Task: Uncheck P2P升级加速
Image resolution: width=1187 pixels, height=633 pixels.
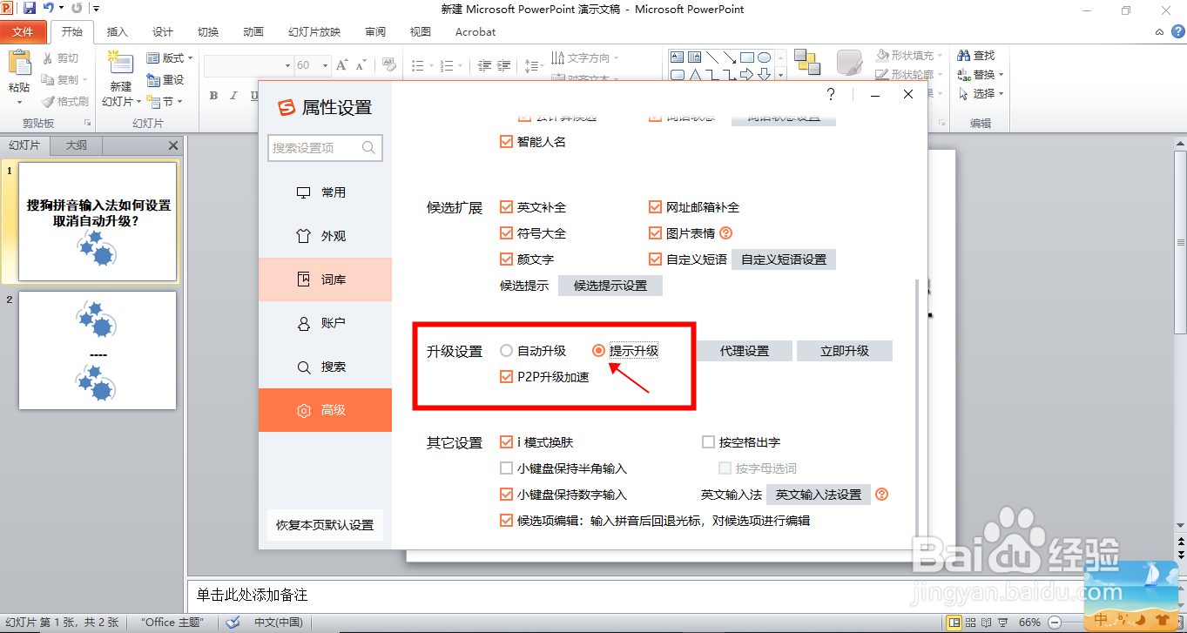Action: [x=506, y=377]
